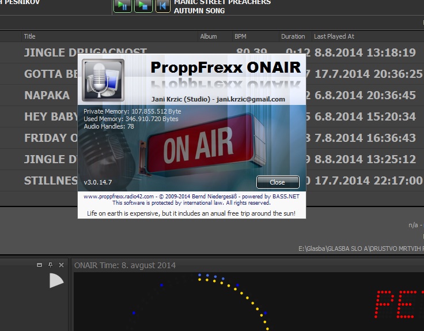This screenshot has width=424, height=331.
Task: Click the Audio Handles: 78 text
Action: tap(109, 126)
